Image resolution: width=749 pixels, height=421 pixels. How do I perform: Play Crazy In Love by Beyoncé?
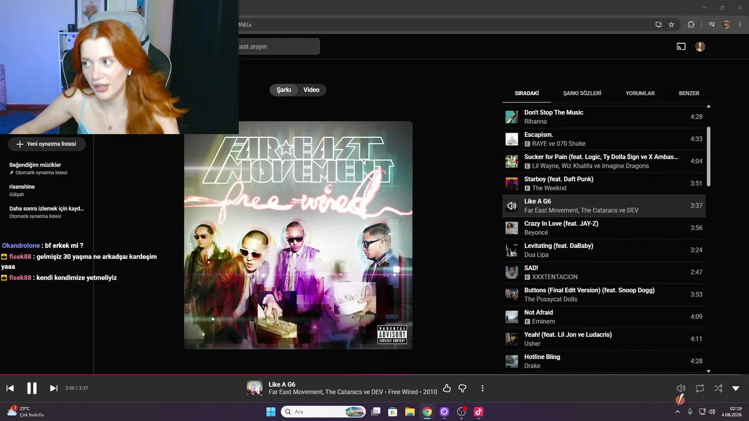coord(604,228)
